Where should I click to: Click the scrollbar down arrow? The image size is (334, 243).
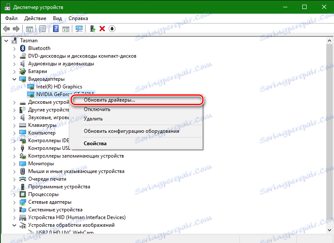(x=330, y=230)
